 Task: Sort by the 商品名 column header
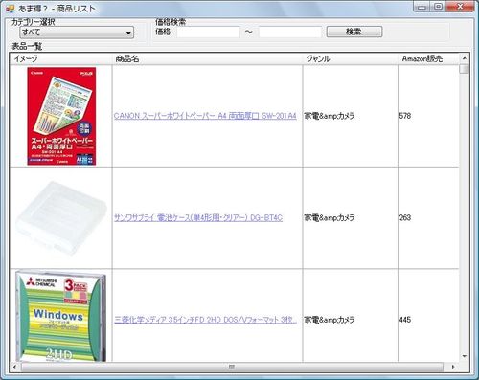pyautogui.click(x=207, y=58)
